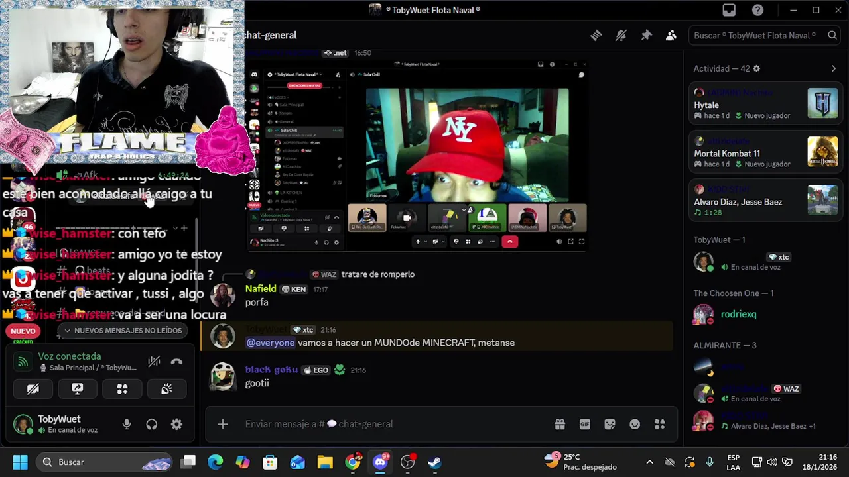Click the Mortal Kombat 11 game thumbnail
This screenshot has width=849, height=477.
[x=822, y=152]
